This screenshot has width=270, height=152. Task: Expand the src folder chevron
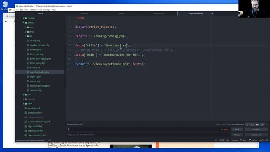pos(24,95)
